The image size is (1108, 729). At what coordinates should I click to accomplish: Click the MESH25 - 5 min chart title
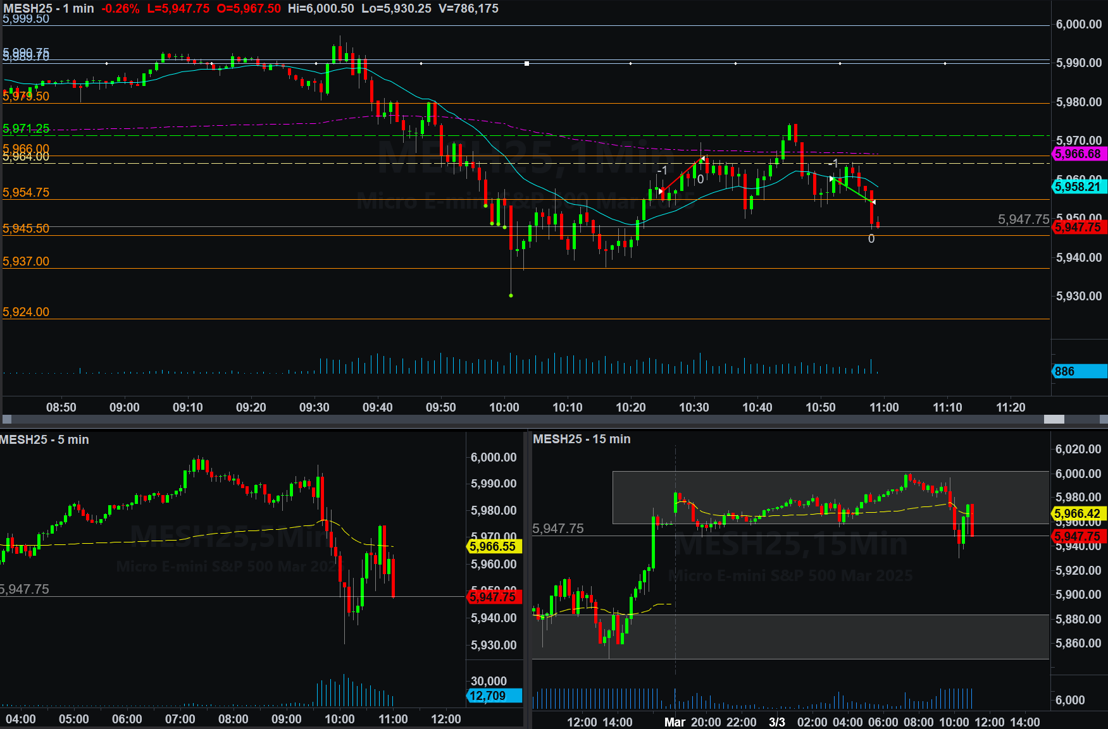pyautogui.click(x=44, y=439)
